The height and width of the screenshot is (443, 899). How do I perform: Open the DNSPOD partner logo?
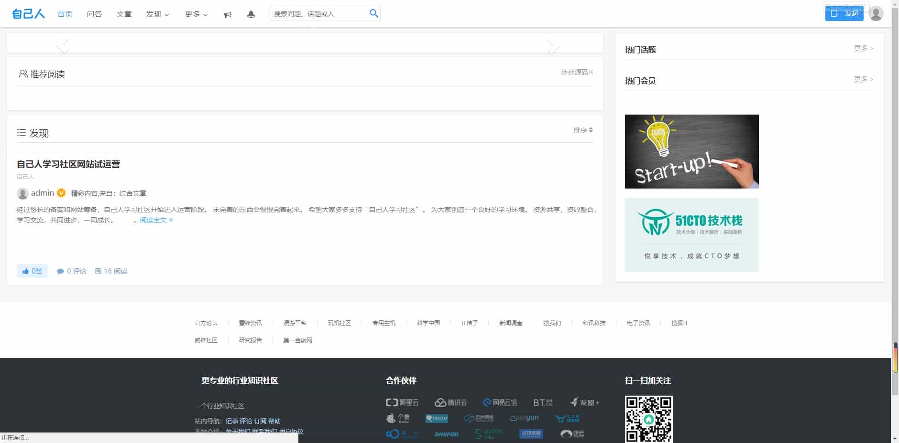click(x=446, y=434)
